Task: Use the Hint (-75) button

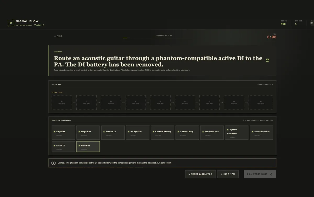Action: pyautogui.click(x=228, y=174)
